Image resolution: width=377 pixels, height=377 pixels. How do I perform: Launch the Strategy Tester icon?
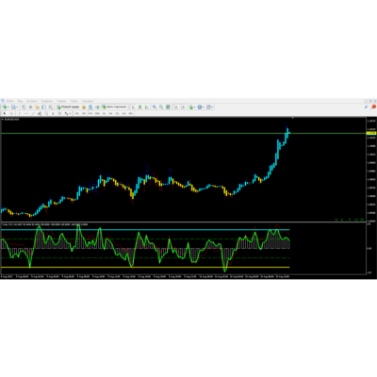click(x=50, y=107)
